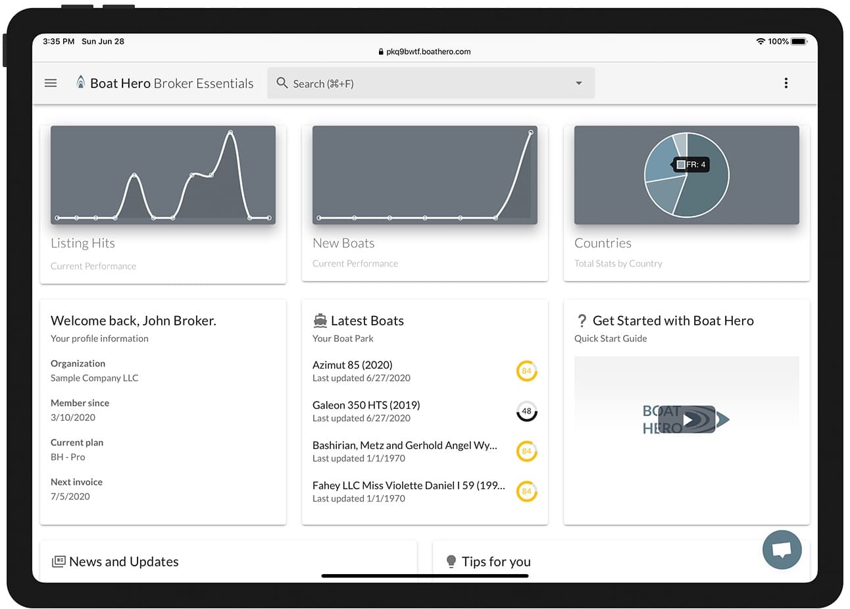
Task: Play the Boat Hero quick start video
Action: 687,419
